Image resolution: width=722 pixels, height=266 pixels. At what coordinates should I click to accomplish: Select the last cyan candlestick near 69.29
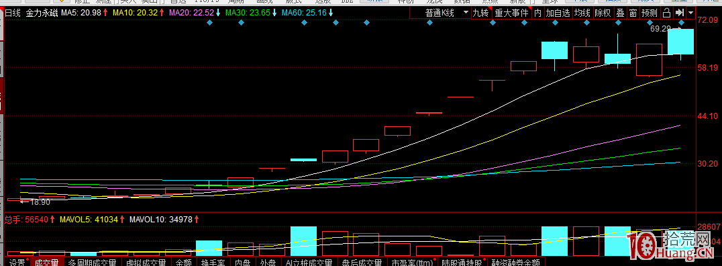pos(680,42)
